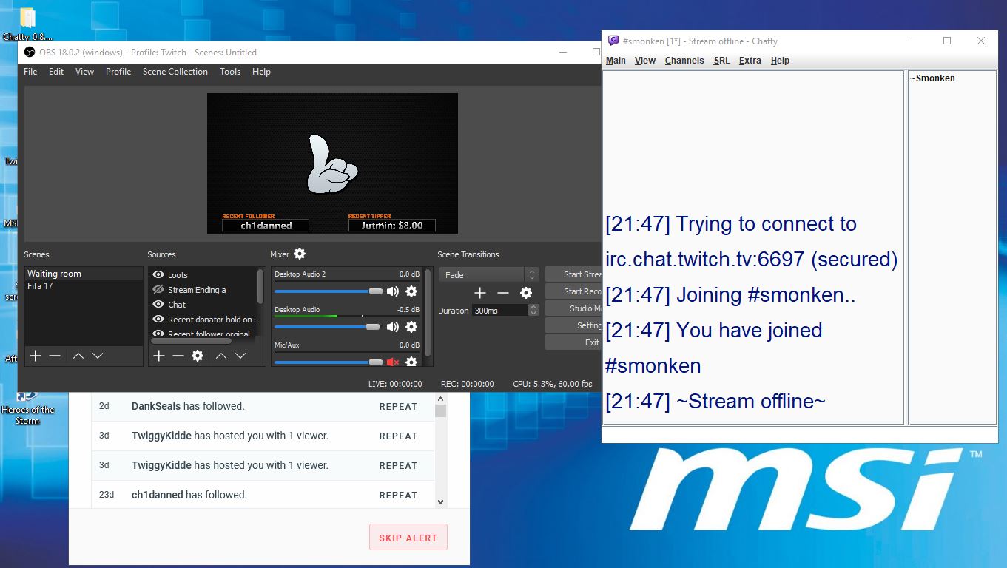
Task: Click the Studio Mode button
Action: click(573, 308)
